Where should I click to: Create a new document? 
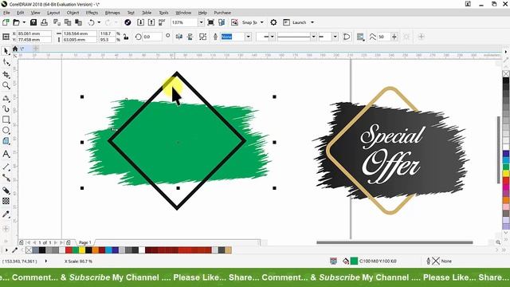[x=6, y=22]
